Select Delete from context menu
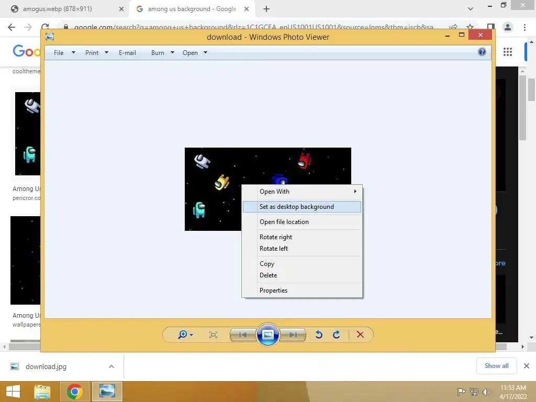The image size is (536, 402). pos(302,275)
